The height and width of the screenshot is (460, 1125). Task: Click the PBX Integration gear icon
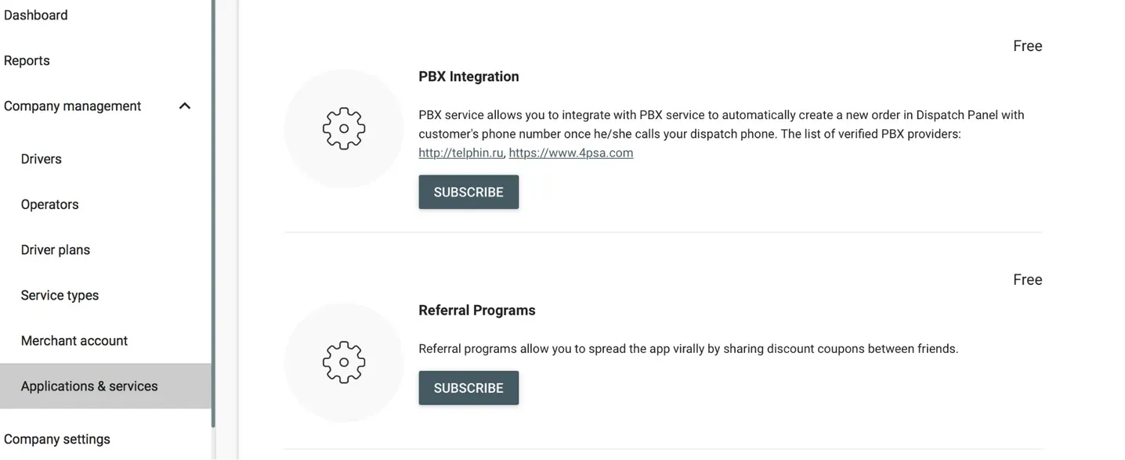[344, 128]
